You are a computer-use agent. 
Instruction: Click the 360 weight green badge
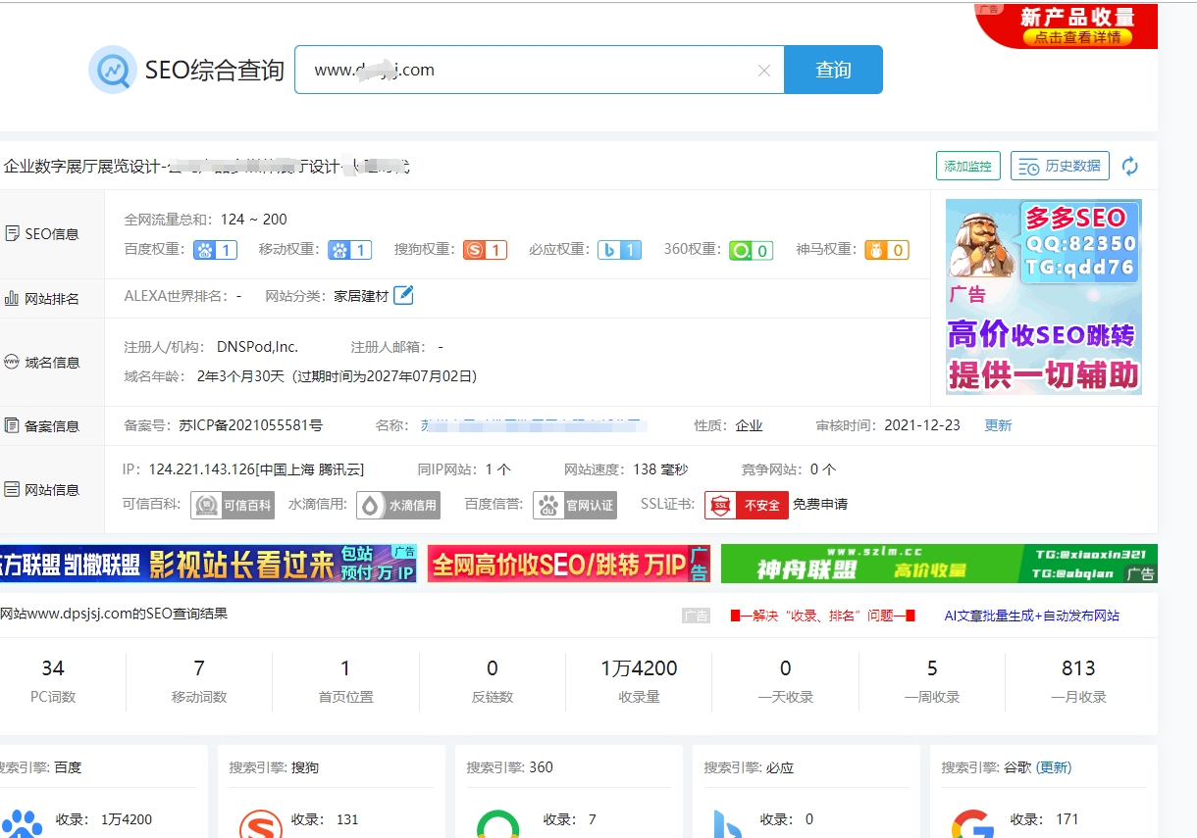point(751,250)
